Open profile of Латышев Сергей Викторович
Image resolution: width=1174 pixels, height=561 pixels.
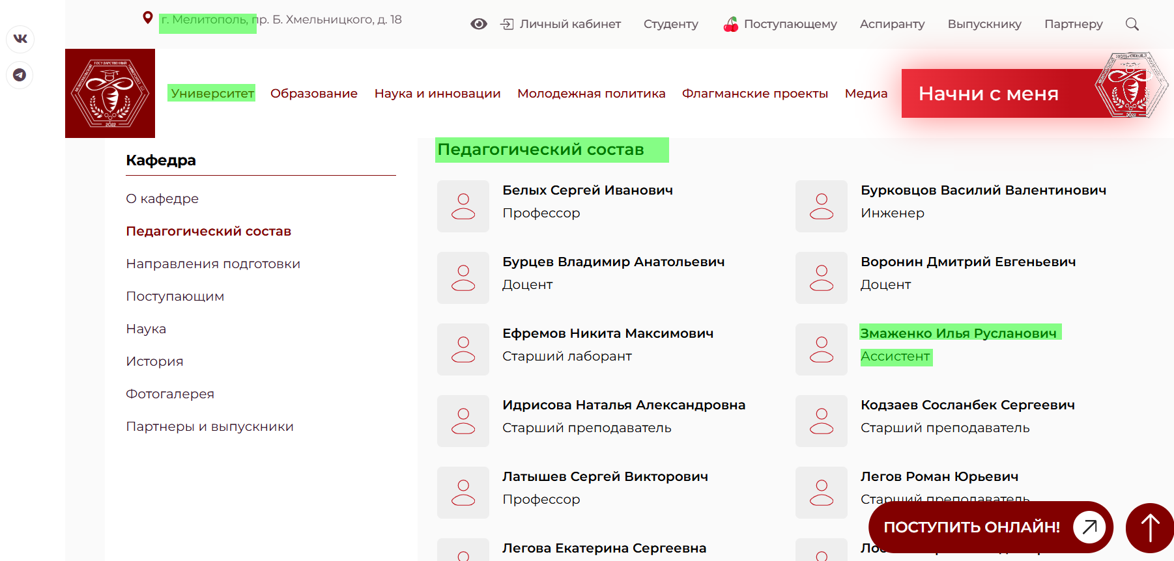click(x=605, y=476)
